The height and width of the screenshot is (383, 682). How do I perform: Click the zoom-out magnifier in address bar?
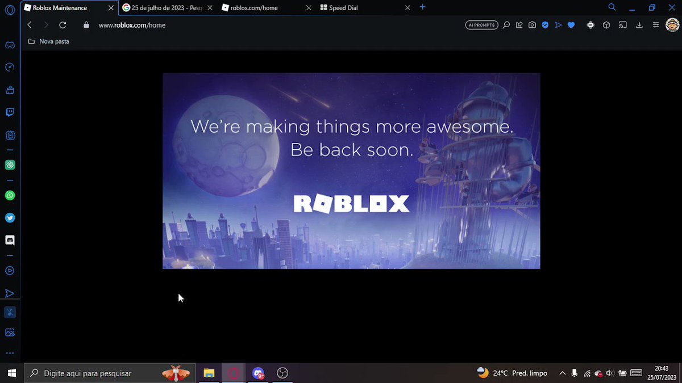[506, 25]
